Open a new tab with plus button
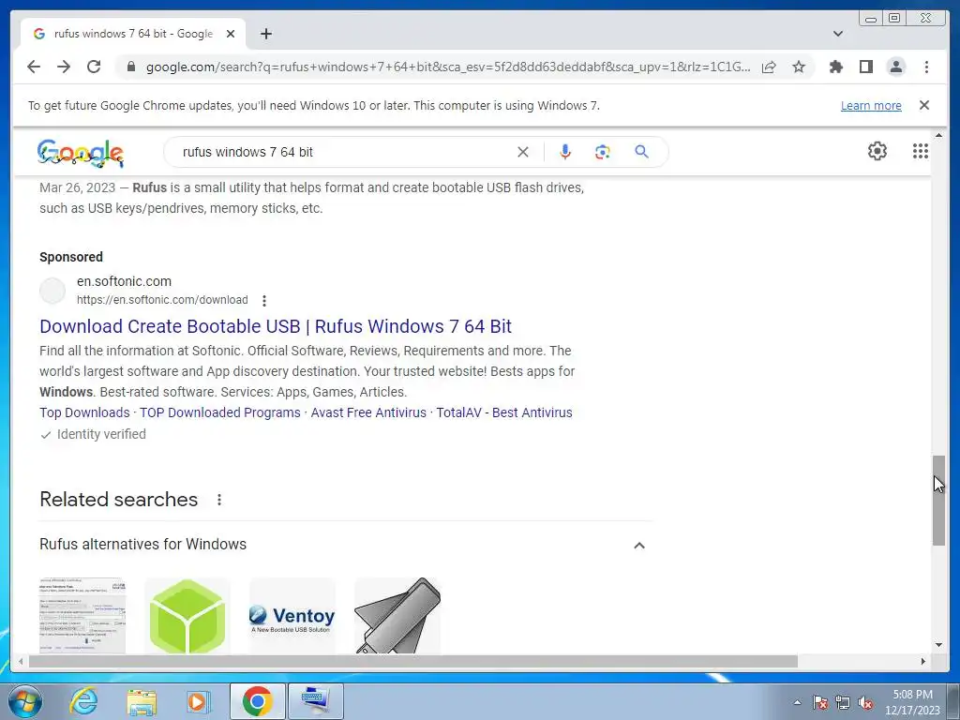 pos(265,34)
